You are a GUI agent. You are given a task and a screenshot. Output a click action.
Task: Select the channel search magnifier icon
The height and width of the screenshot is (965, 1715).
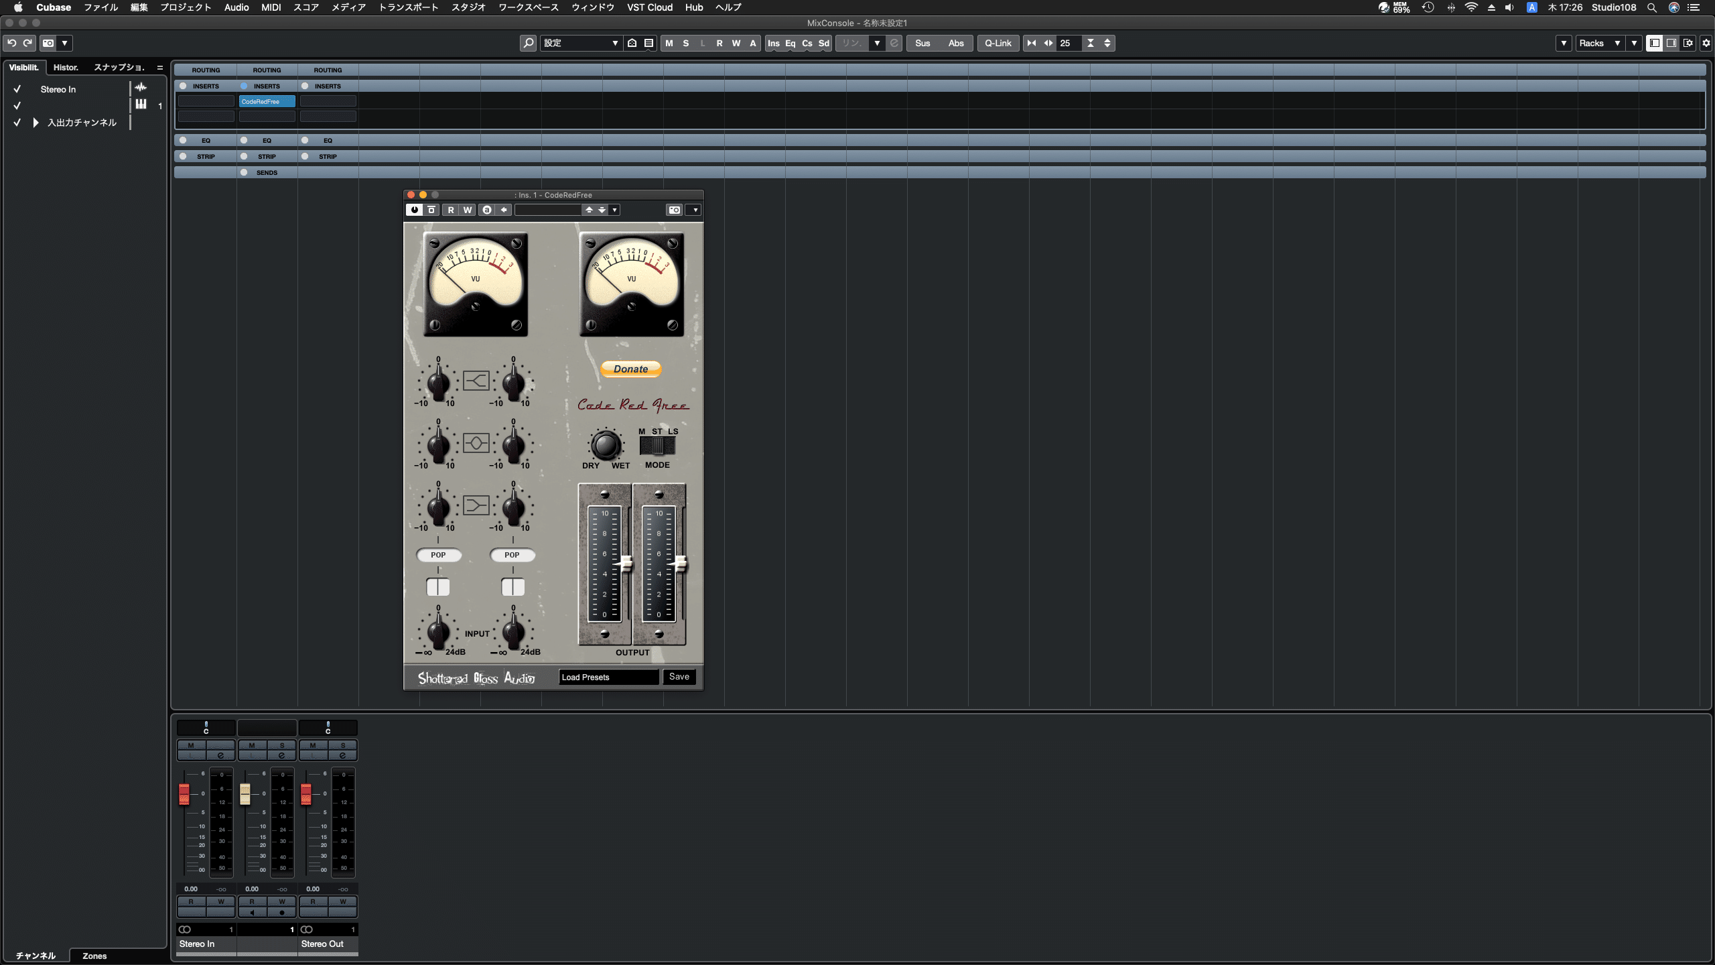click(x=528, y=43)
